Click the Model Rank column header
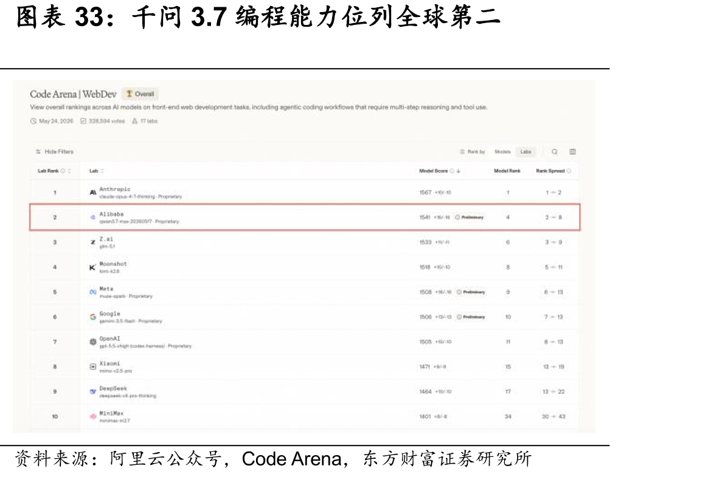The image size is (725, 477). [x=507, y=171]
